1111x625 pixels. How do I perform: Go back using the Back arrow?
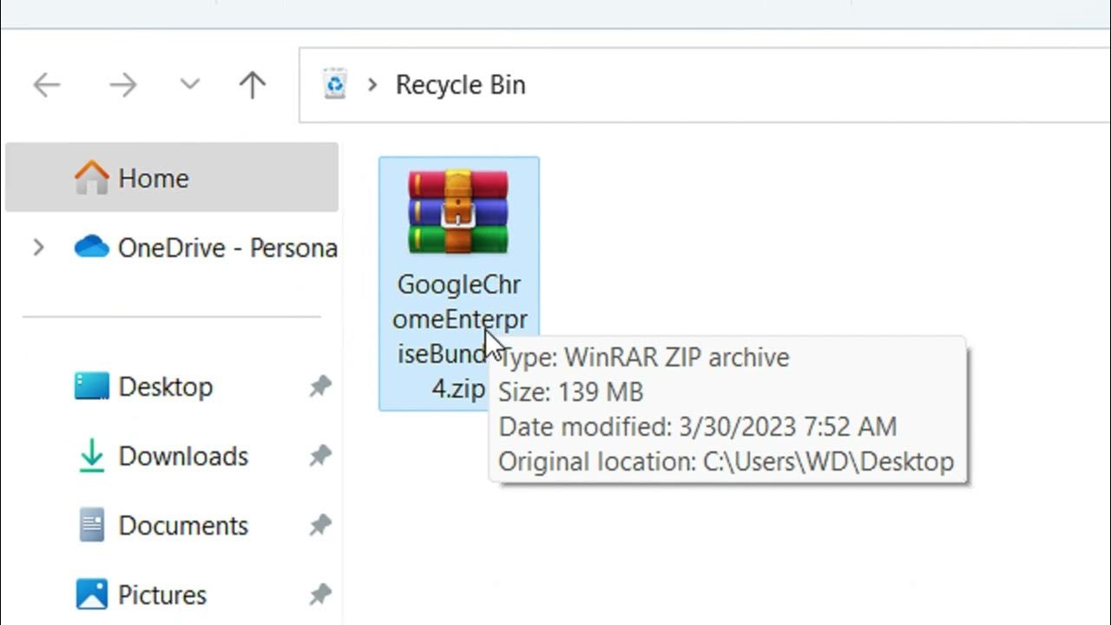pos(47,85)
